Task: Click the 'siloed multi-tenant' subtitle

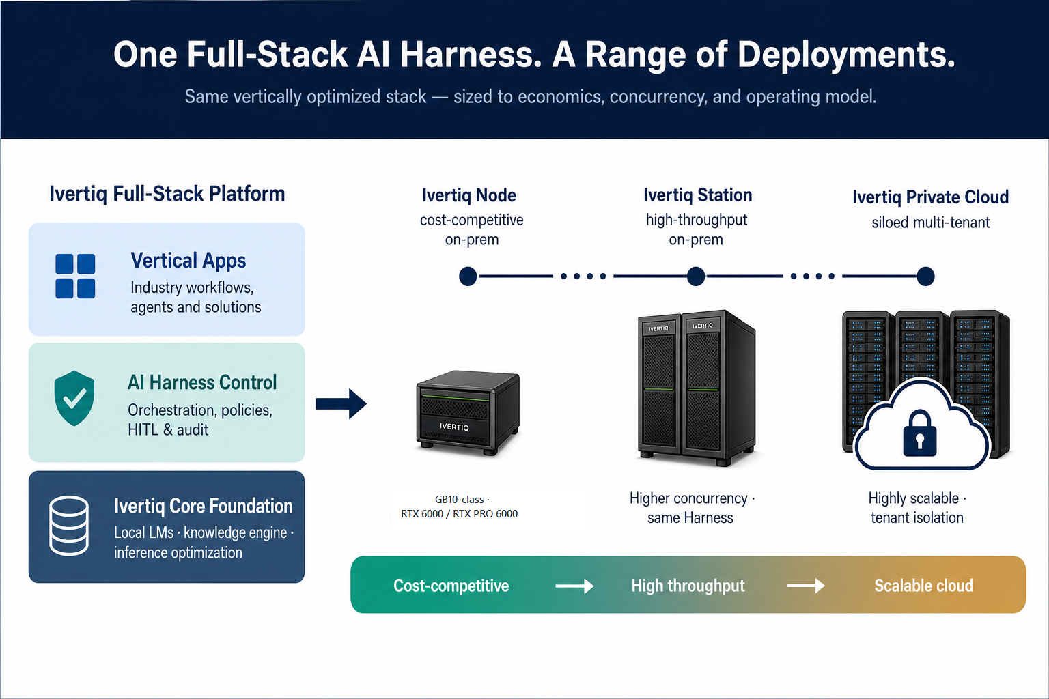Action: coord(931,223)
